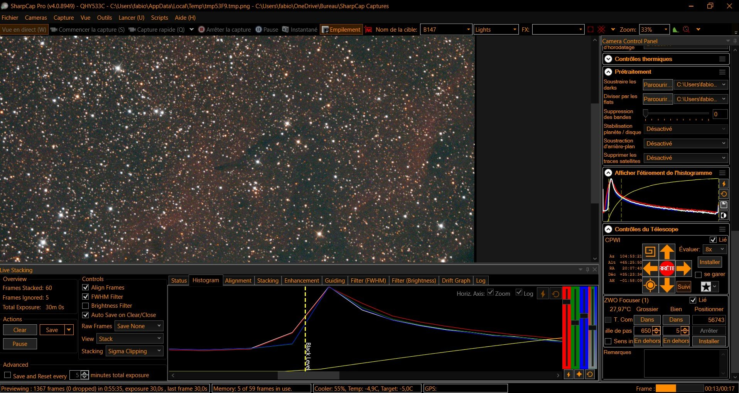Click the Empilement live stacking toolbar button

[x=341, y=30]
